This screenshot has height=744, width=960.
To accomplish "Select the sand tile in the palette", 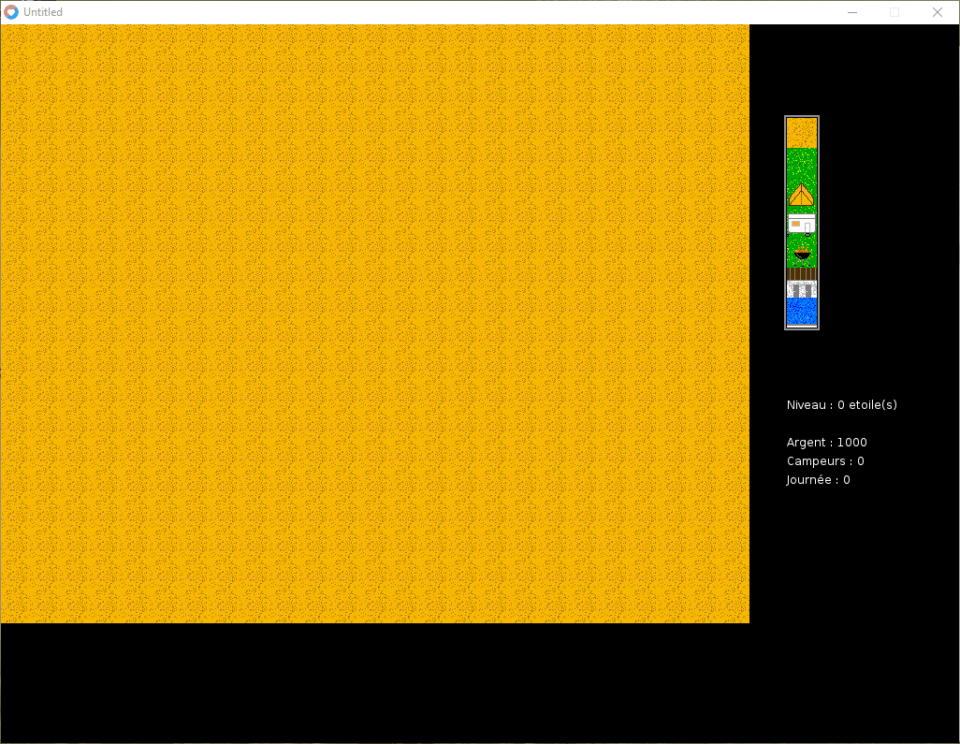I will [802, 133].
